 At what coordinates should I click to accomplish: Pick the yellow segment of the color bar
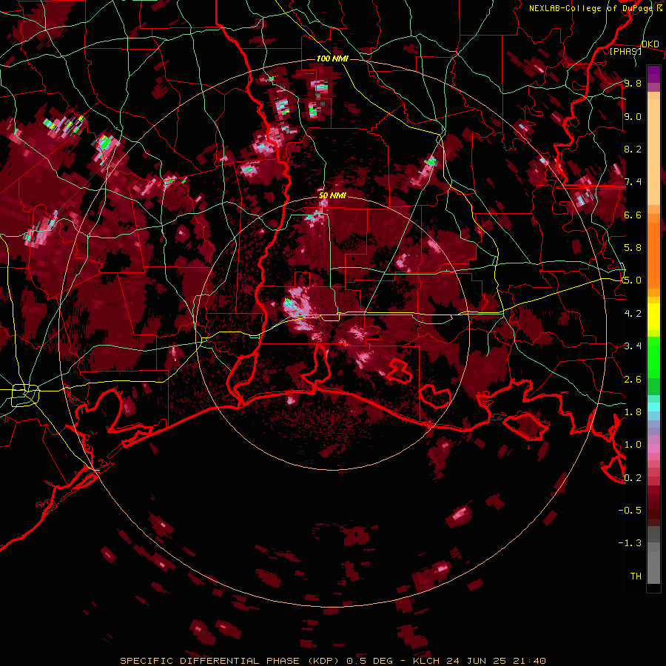coord(653,317)
